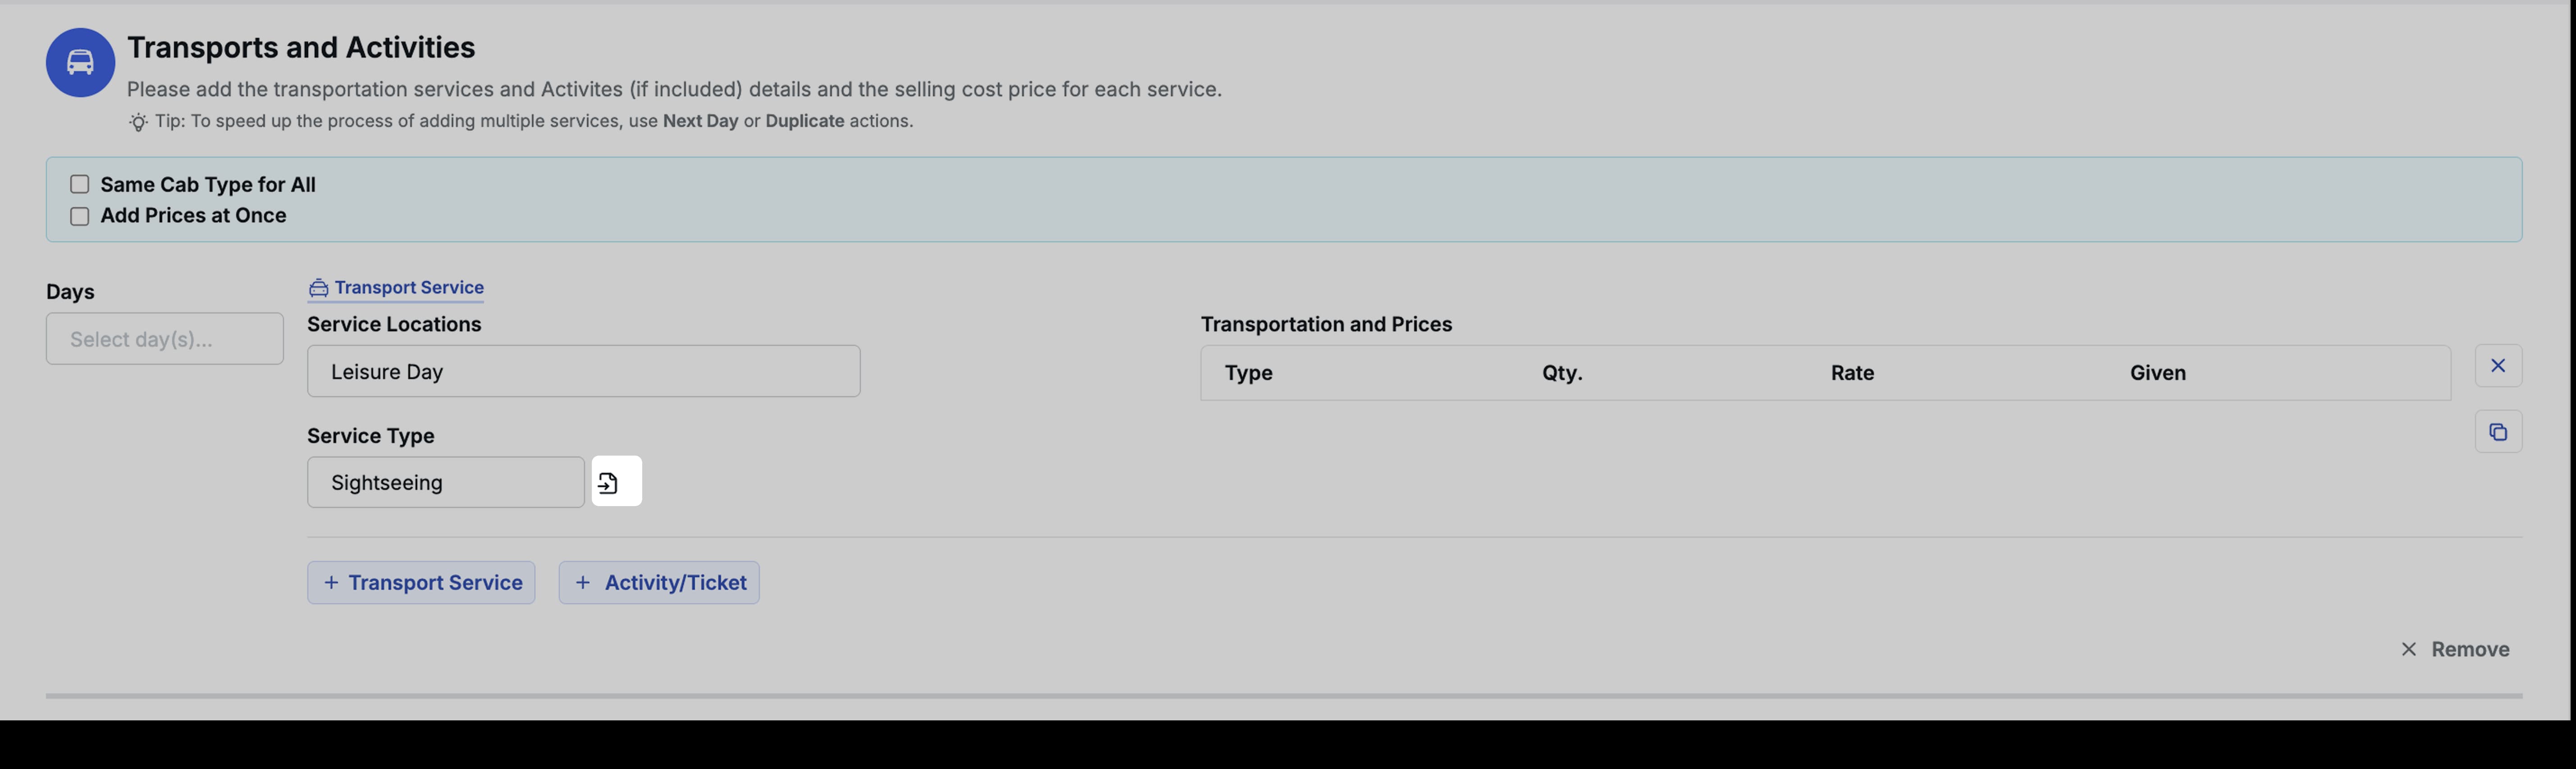Click the X icon next to Remove
Viewport: 2576px width, 769px height.
click(x=2408, y=648)
